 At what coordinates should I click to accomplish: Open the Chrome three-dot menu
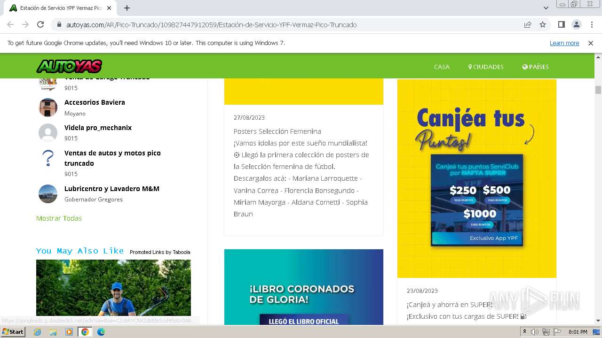[x=591, y=24]
